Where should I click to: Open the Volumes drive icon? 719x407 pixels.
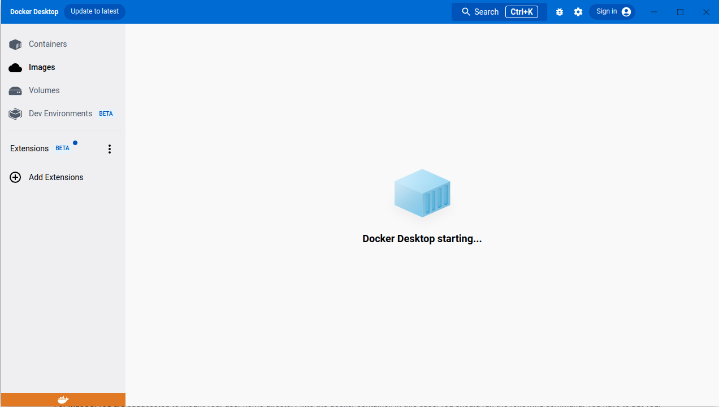coord(15,91)
